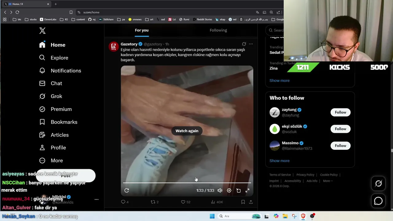Click Show more under Who to follow
393x221 pixels.
point(279,161)
